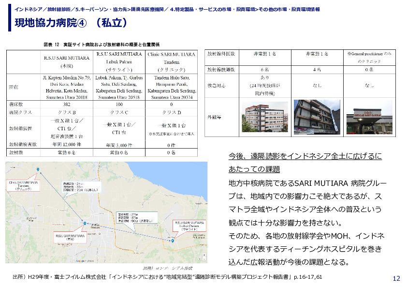This screenshot has width=407, height=288.
Task: Click the cell 0 件
Action: pos(171,145)
